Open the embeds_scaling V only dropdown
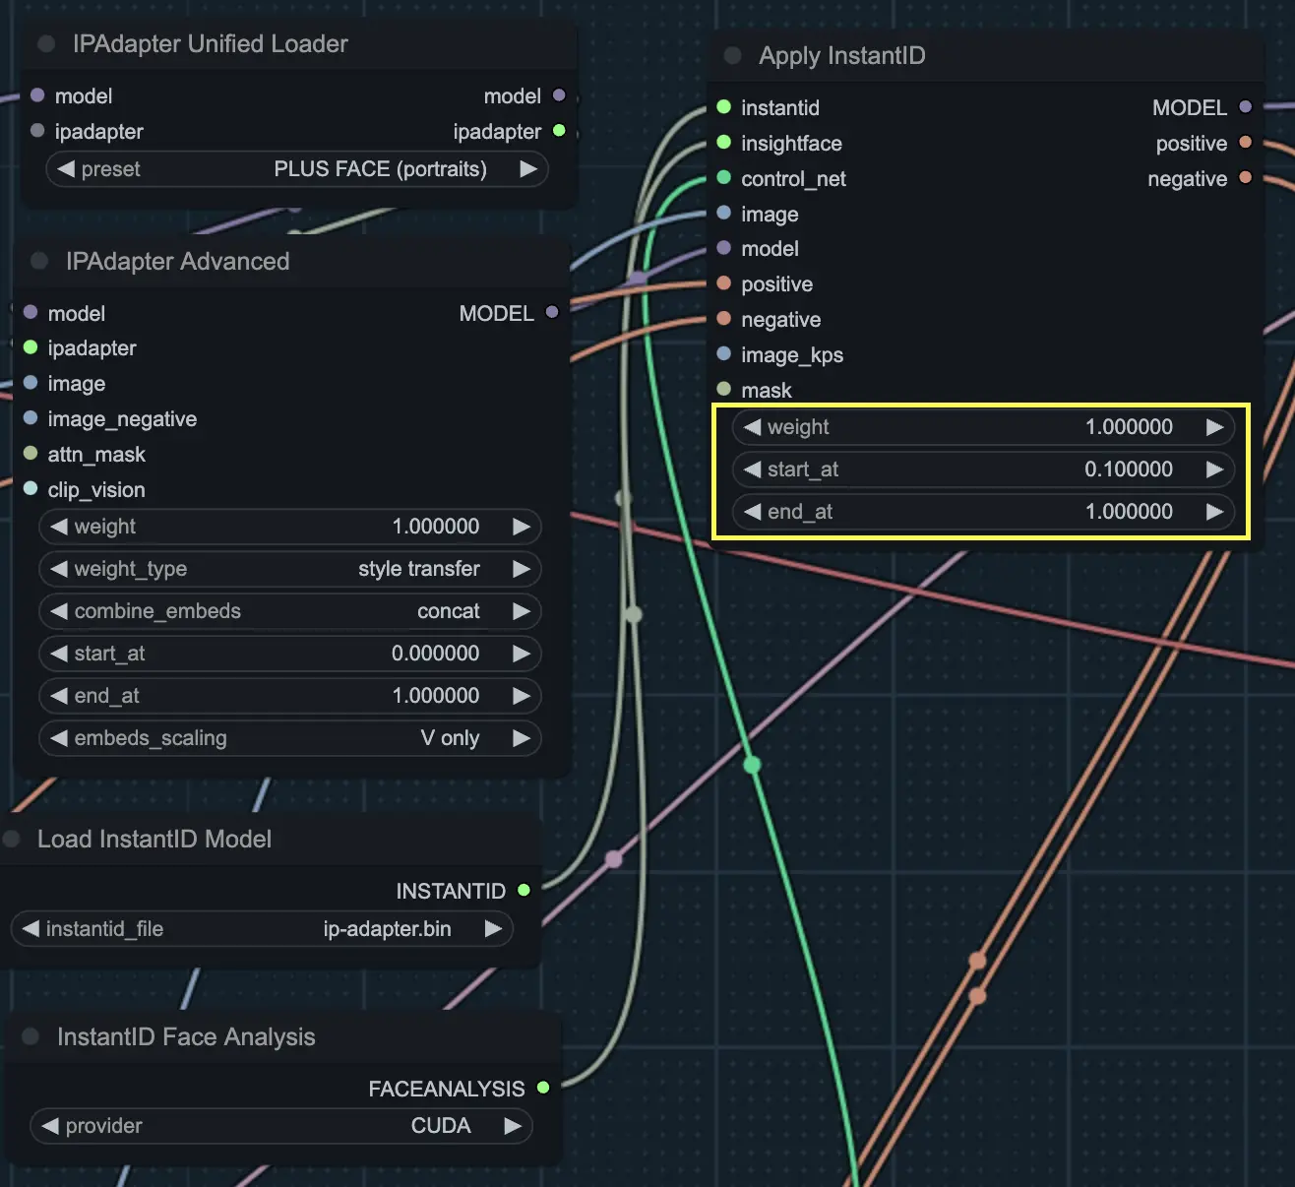The image size is (1295, 1187). tap(290, 738)
